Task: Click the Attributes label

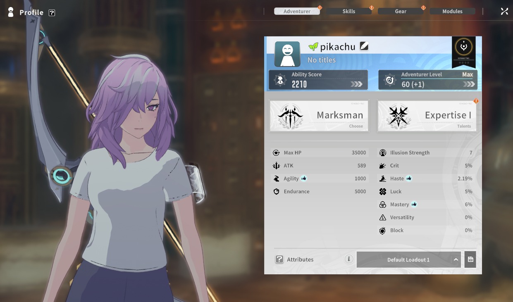Action: click(x=300, y=259)
